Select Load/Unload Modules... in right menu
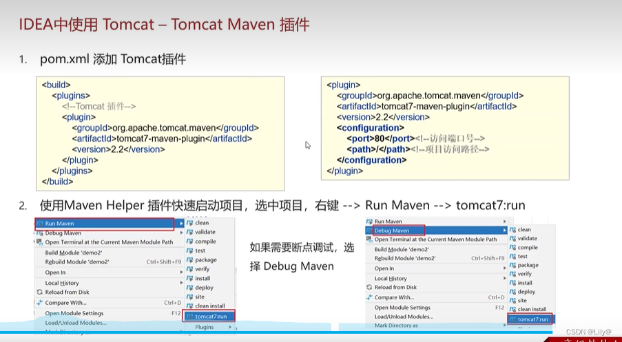The width and height of the screenshot is (622, 342). (x=404, y=317)
